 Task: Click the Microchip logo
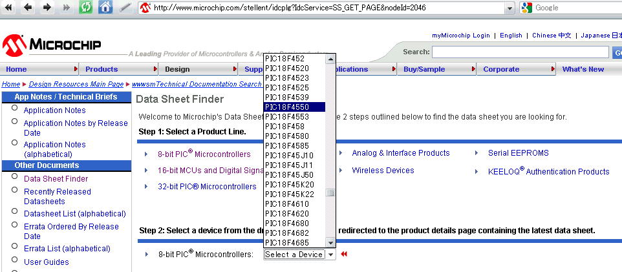coord(52,45)
